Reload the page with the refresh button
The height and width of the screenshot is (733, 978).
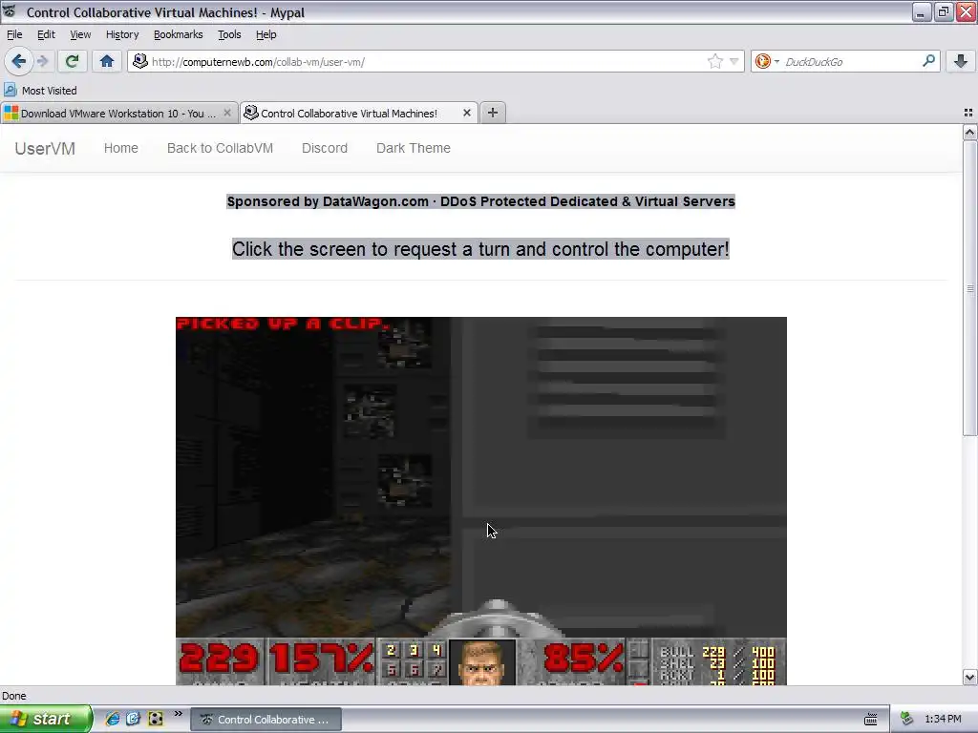[72, 61]
